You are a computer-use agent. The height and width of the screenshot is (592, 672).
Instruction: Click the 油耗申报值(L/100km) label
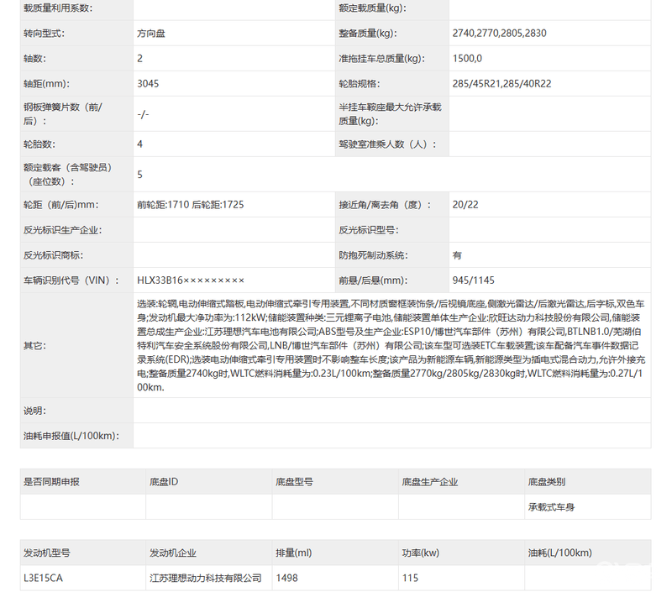click(71, 436)
